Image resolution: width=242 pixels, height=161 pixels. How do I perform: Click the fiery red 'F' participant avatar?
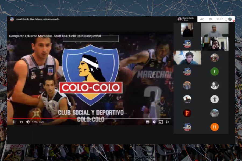pos(187,113)
